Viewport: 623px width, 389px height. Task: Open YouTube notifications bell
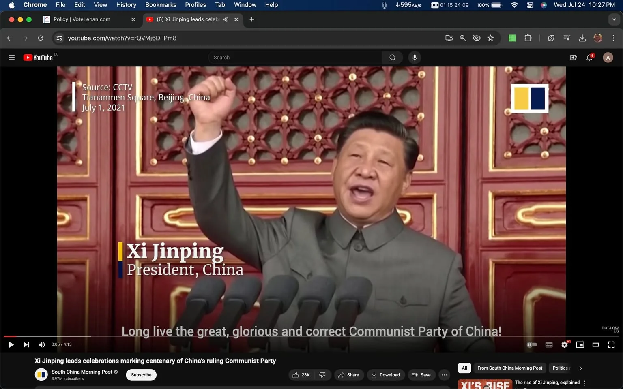tap(589, 57)
